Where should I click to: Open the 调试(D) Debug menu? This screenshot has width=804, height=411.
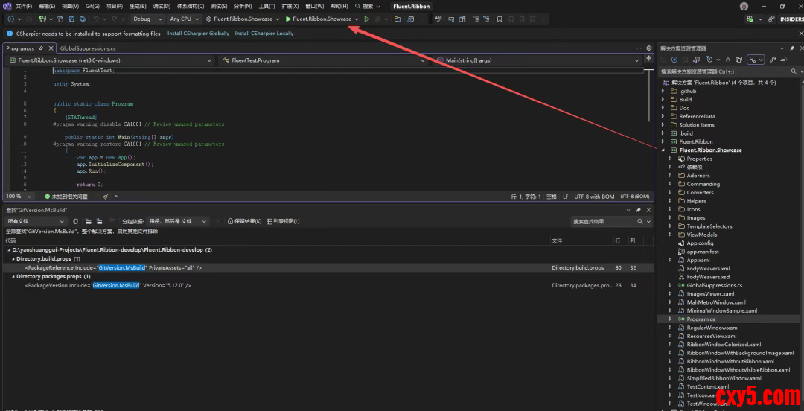(x=162, y=6)
